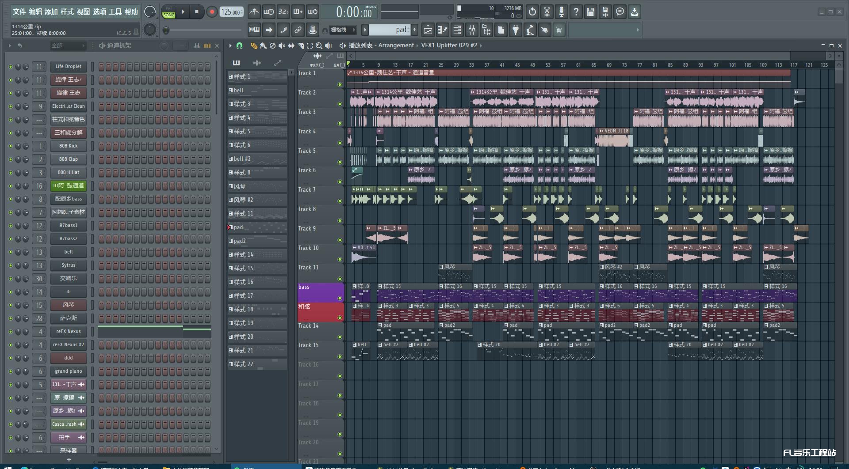
Task: Click the Arrangement breadcrumb in playlist title
Action: pyautogui.click(x=396, y=45)
